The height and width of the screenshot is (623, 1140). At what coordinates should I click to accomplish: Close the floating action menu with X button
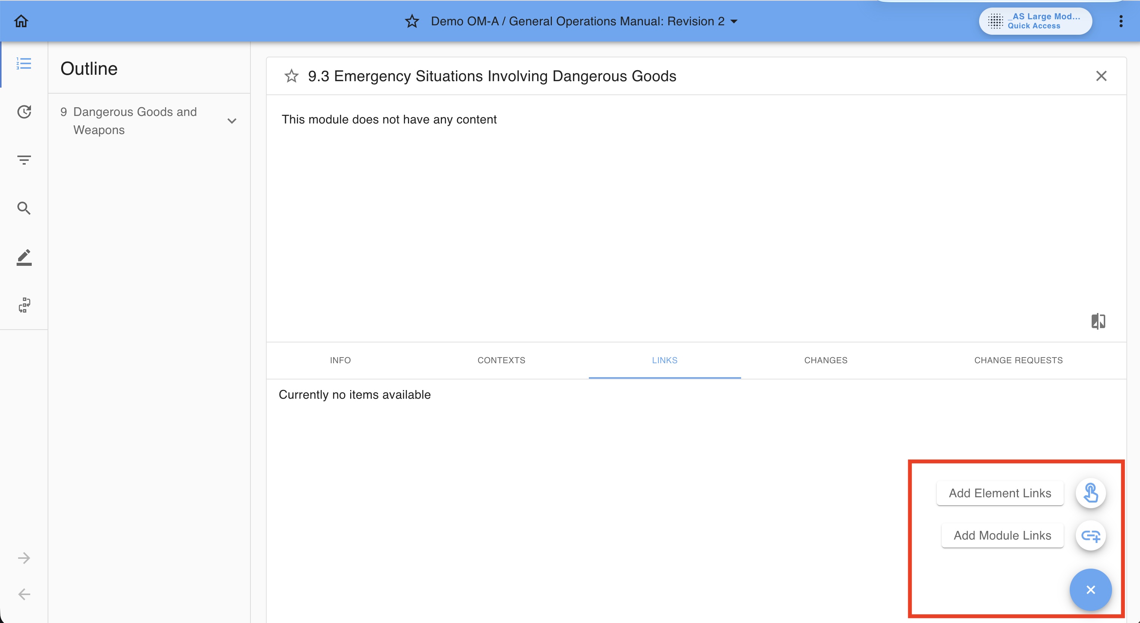pyautogui.click(x=1091, y=589)
